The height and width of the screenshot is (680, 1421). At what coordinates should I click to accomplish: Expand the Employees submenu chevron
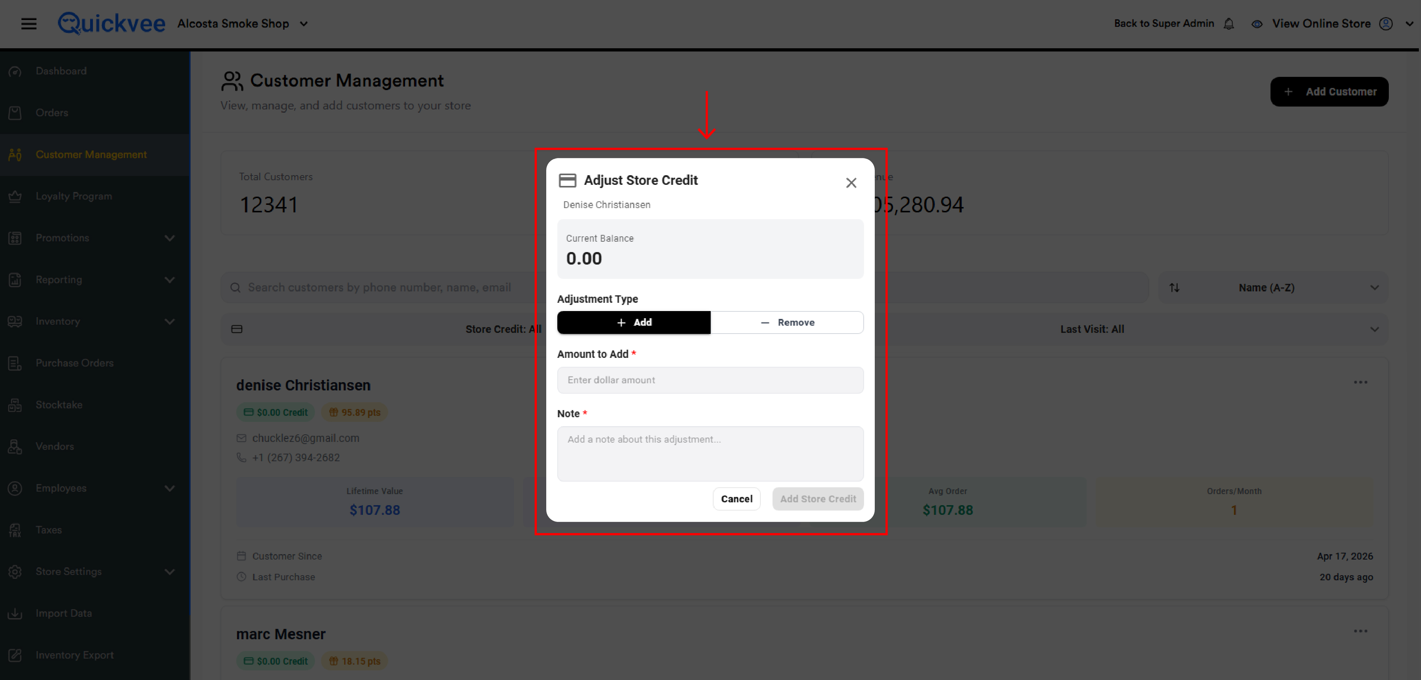[170, 488]
